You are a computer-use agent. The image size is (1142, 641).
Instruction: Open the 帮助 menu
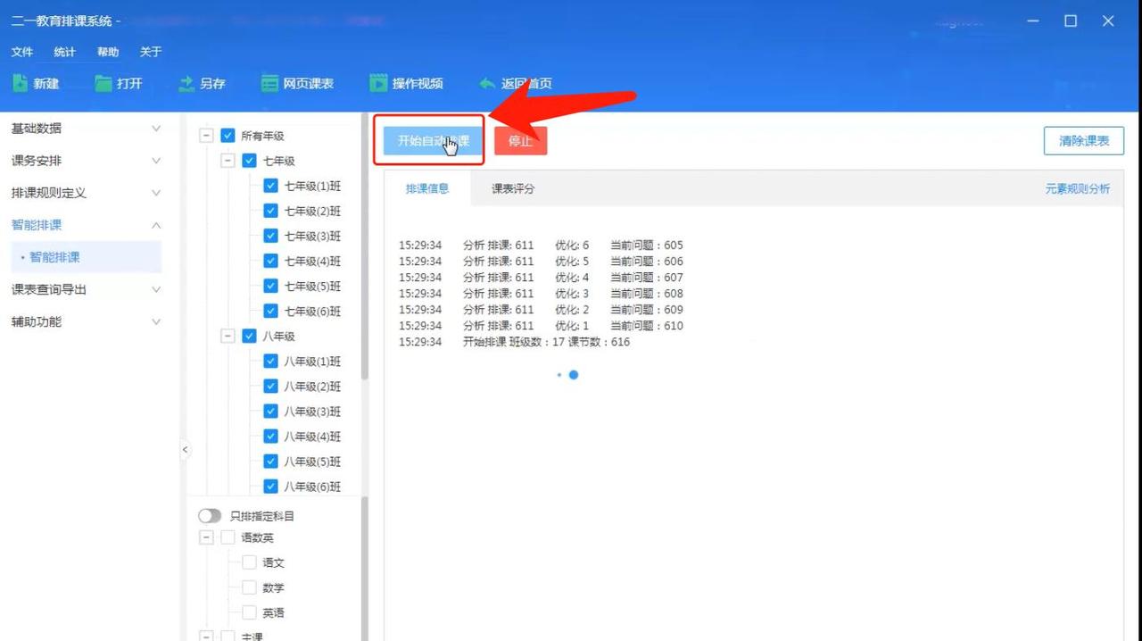pyautogui.click(x=108, y=52)
